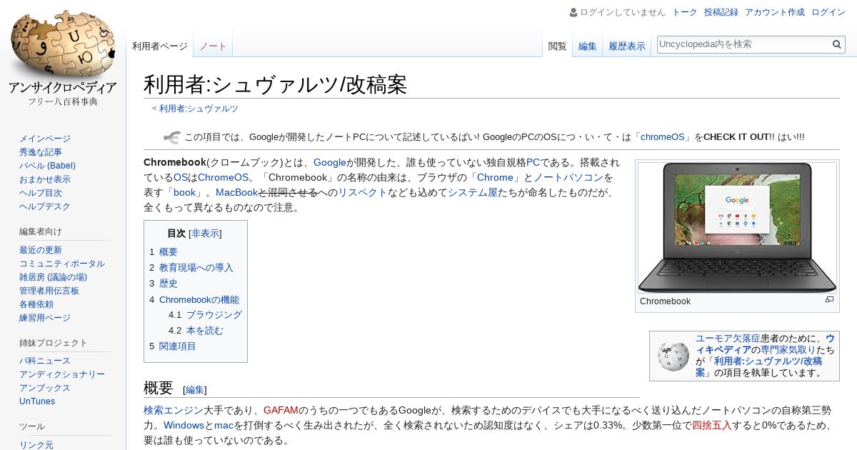Click the Uncyclopedia potato logo

[63, 44]
